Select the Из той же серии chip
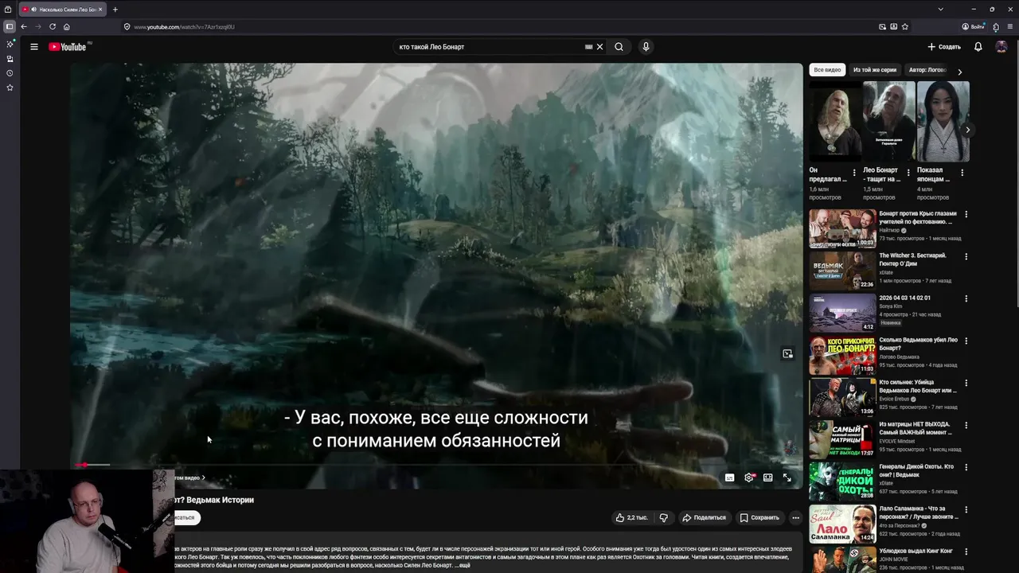Image resolution: width=1019 pixels, height=573 pixels. coord(875,70)
